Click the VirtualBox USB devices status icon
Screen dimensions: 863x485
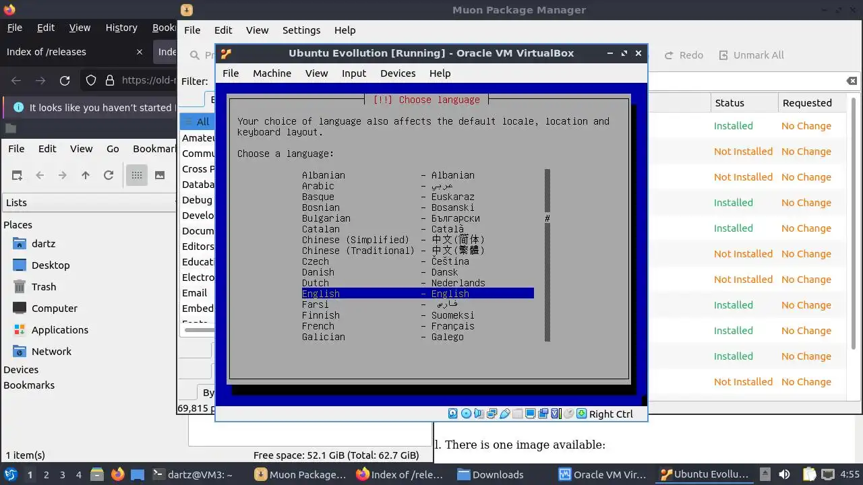[x=504, y=414]
